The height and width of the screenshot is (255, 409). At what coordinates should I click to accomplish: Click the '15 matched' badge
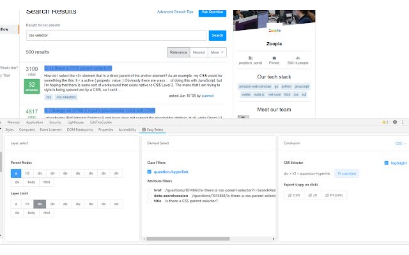[x=346, y=173]
